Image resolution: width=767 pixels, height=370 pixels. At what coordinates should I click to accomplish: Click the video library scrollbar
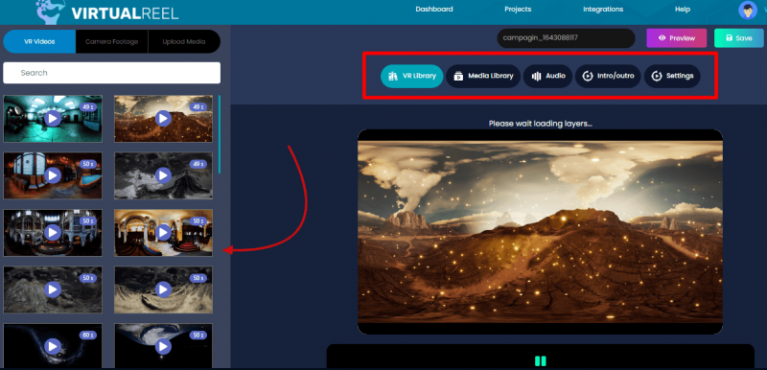click(x=220, y=134)
